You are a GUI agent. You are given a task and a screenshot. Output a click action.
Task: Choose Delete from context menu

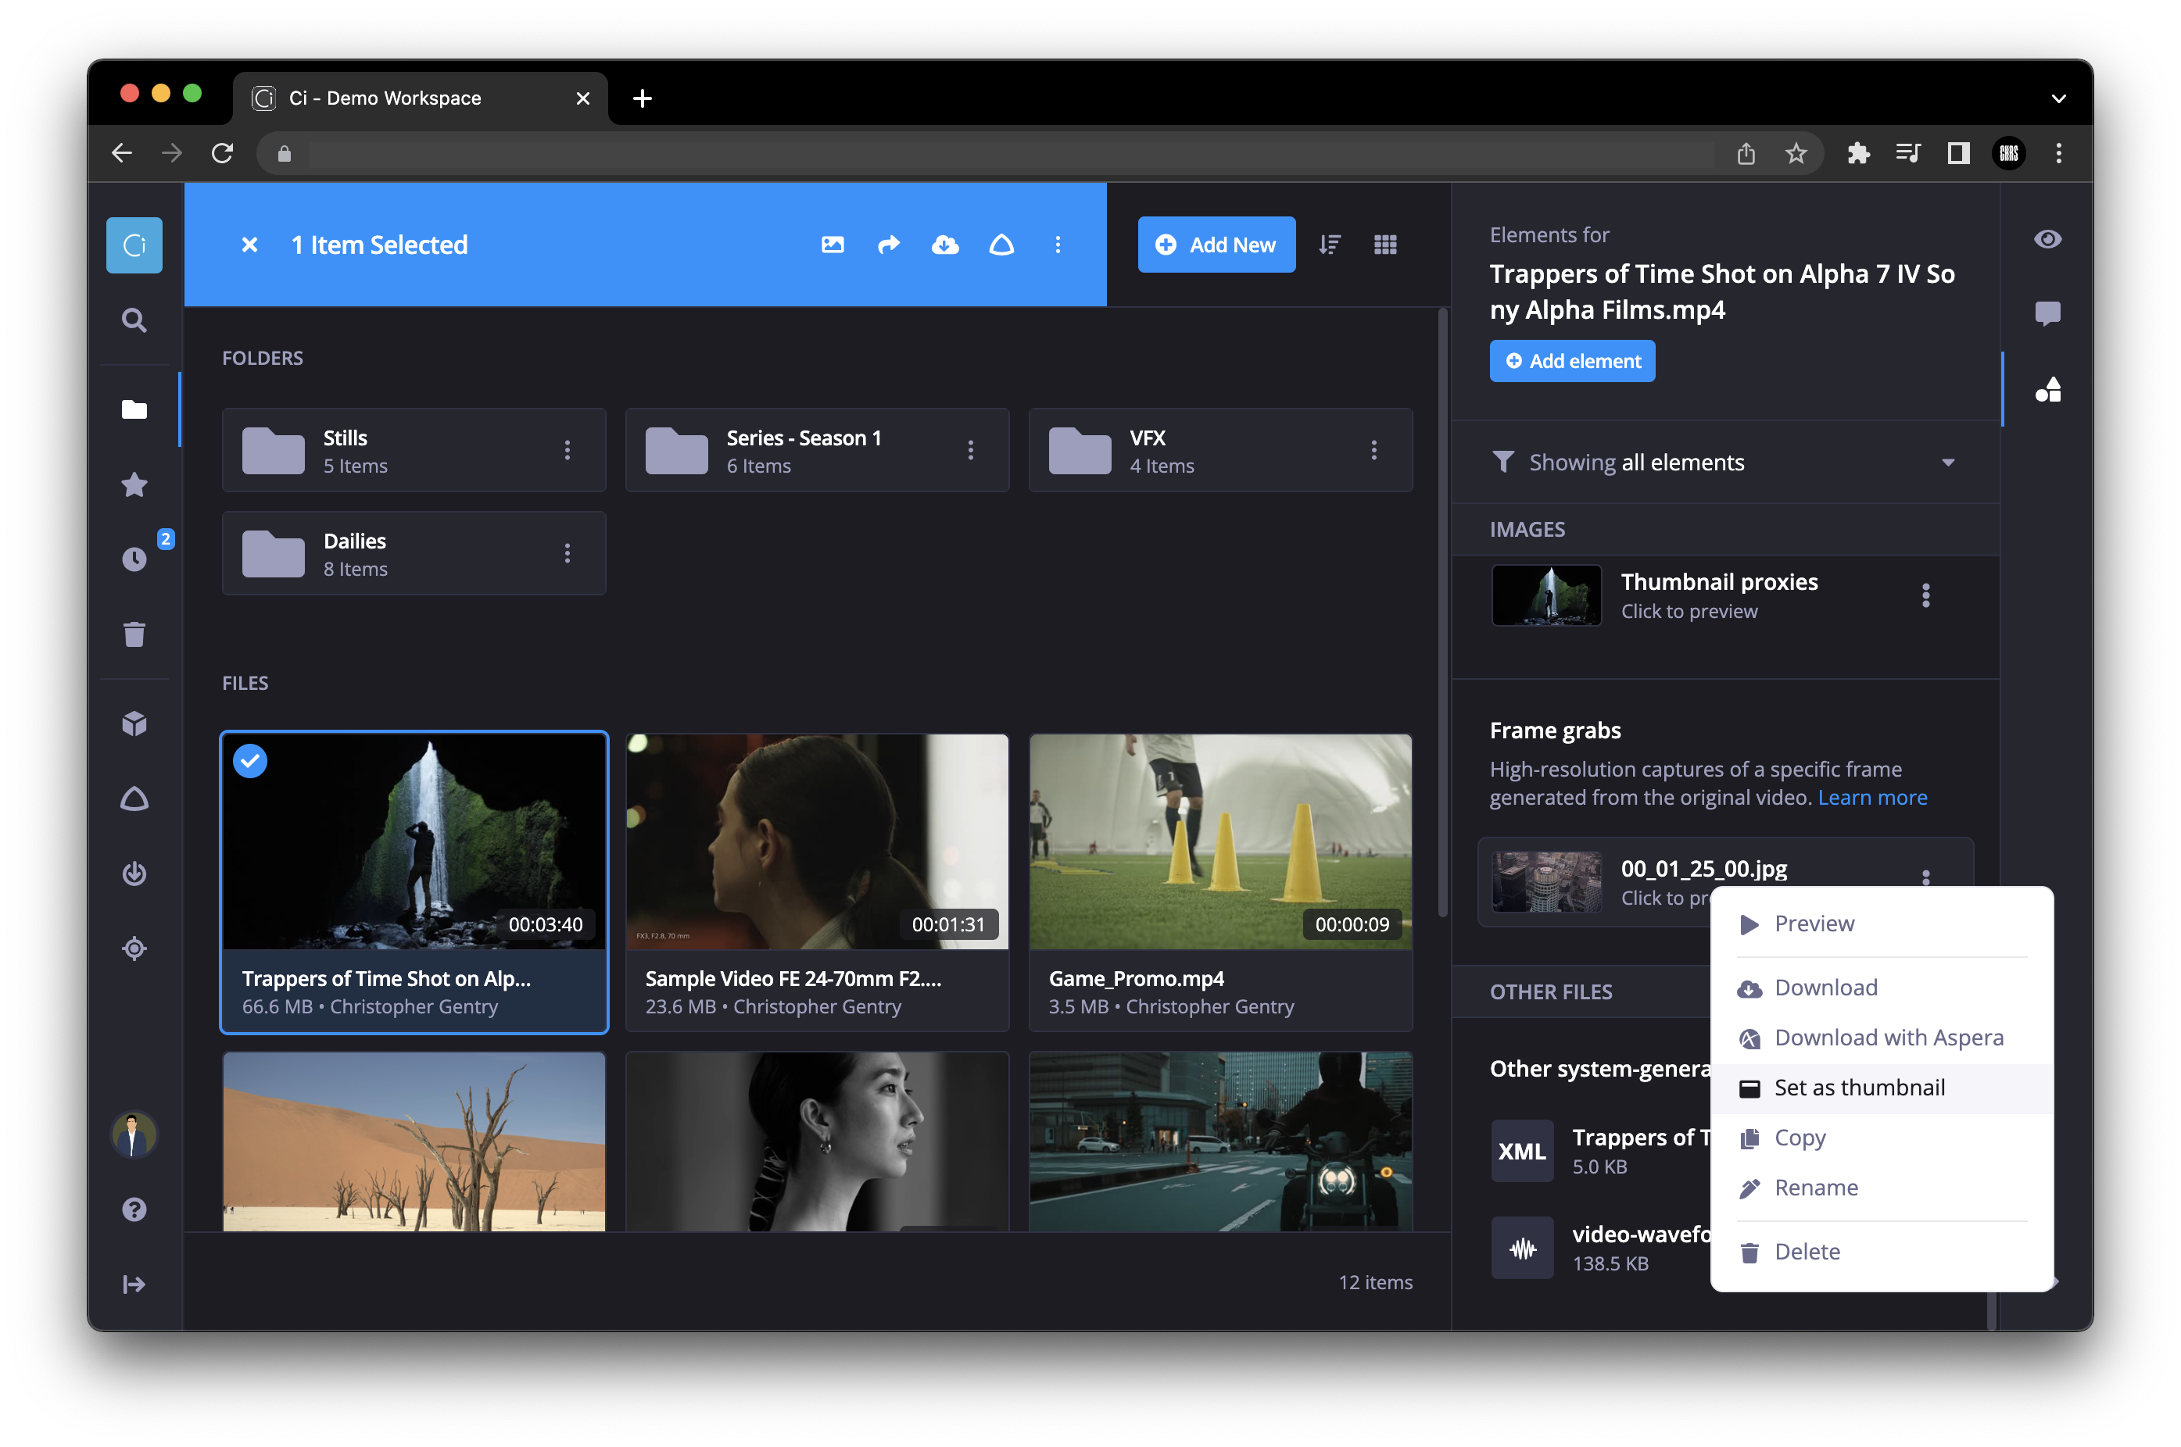point(1881,1252)
